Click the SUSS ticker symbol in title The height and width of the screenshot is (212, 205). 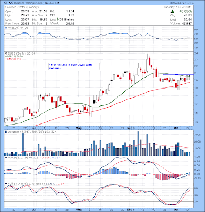click(8, 3)
